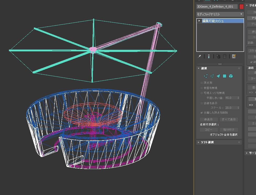The image size is (256, 195).
Task: Click the object name field 3DGeom_4_Defintion_4_001
Action: (x=217, y=7)
